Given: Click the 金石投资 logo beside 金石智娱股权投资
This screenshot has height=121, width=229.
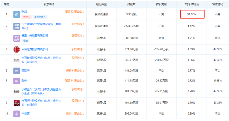Looking at the screenshot, I should click(x=17, y=60).
